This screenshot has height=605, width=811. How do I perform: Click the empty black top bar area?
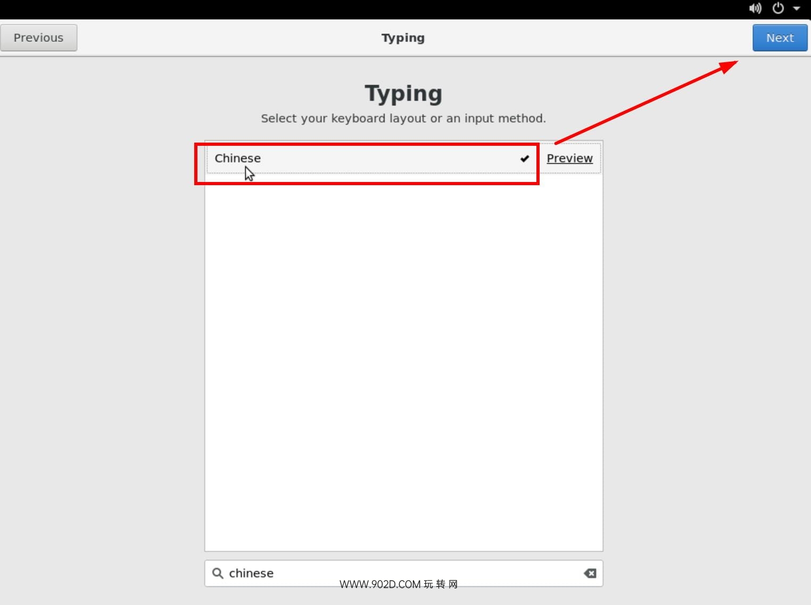tap(373, 9)
